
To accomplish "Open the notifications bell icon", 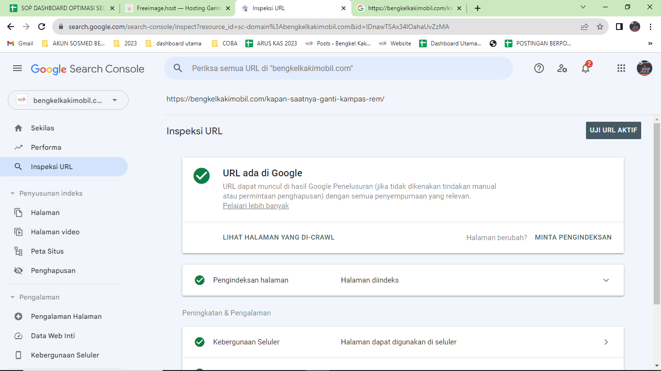I will pyautogui.click(x=586, y=69).
